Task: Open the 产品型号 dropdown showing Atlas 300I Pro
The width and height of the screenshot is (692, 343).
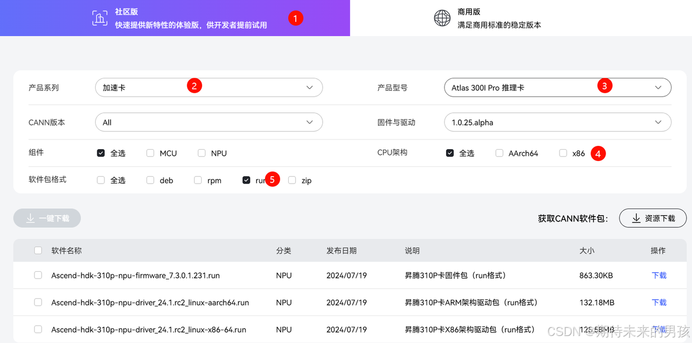Action: click(x=557, y=88)
